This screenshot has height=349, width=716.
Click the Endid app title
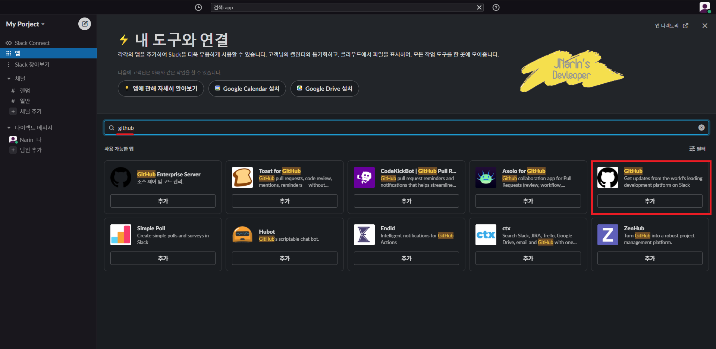click(x=388, y=228)
